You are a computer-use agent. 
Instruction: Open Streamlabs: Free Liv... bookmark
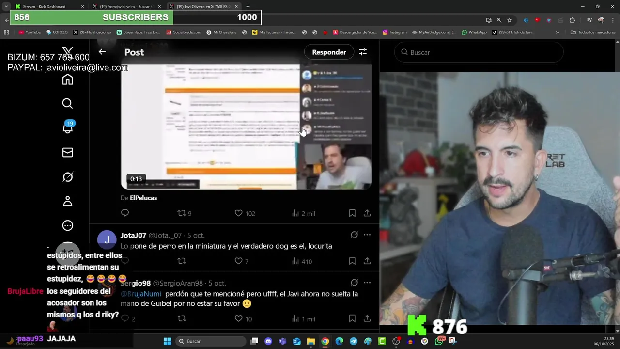coord(139,32)
